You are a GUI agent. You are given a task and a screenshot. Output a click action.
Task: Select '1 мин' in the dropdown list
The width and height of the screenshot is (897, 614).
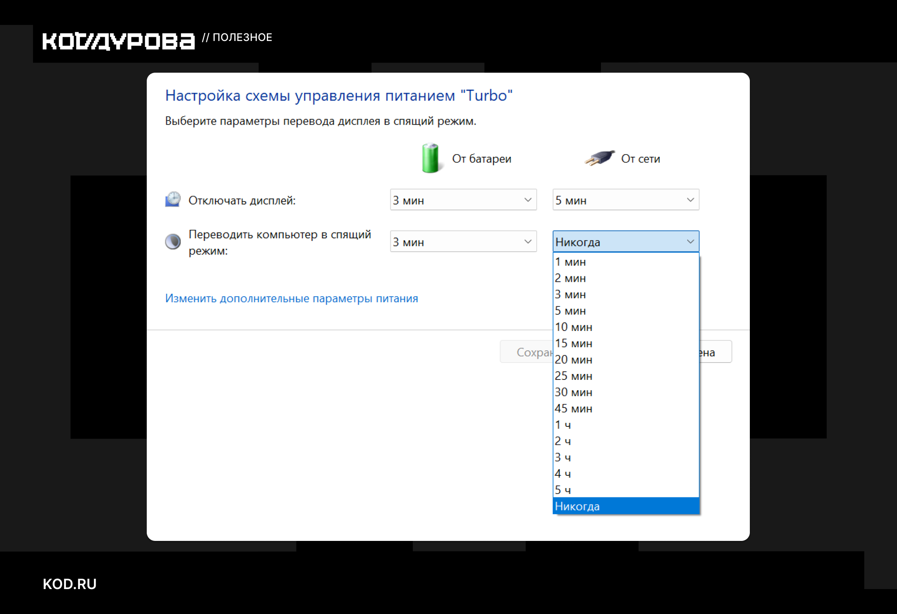625,262
